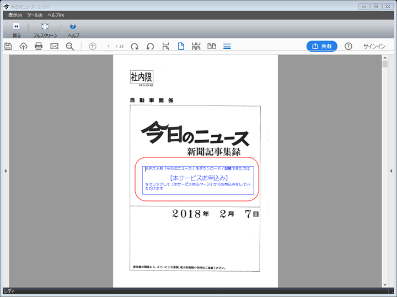
Task: Go to previous page with up-arrow icon
Action: [x=92, y=46]
